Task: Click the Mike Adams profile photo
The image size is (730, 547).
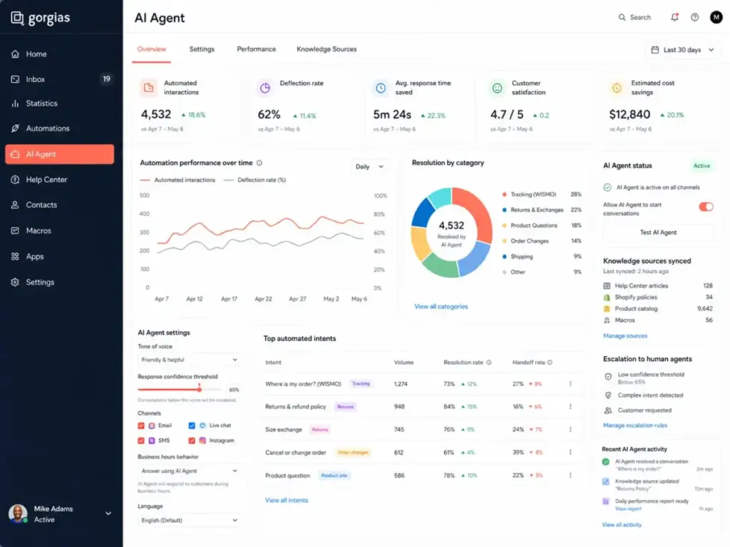Action: tap(18, 514)
